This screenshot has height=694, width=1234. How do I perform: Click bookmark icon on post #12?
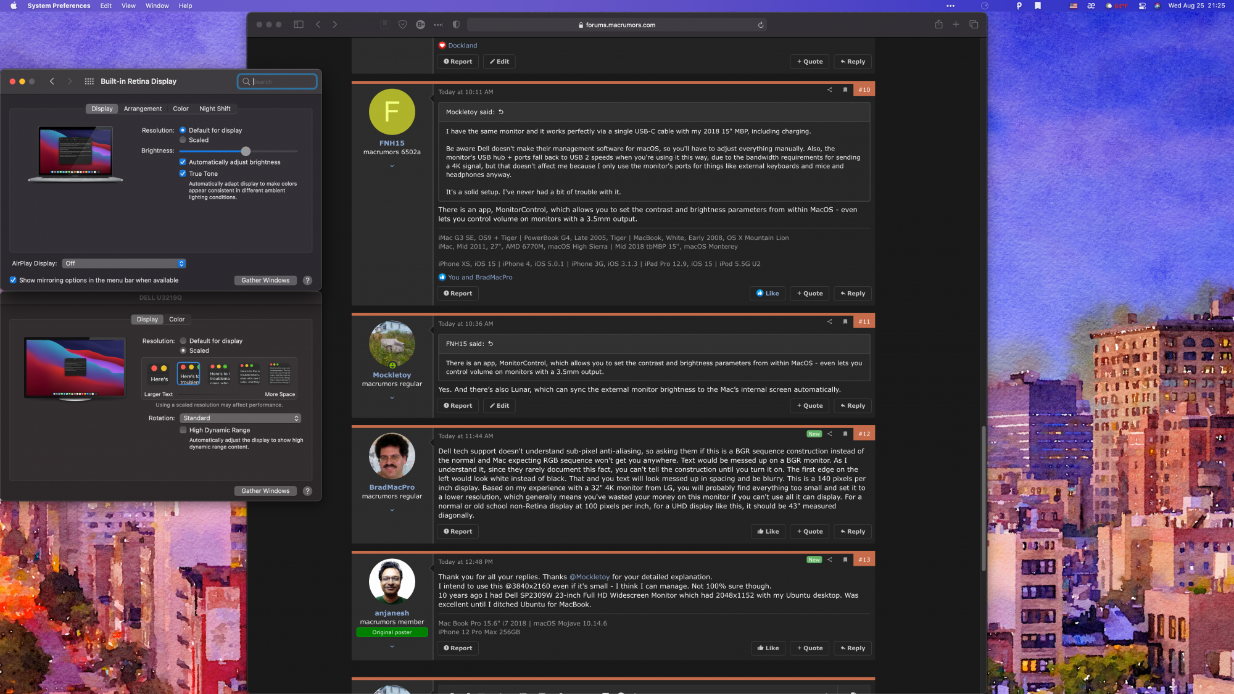pyautogui.click(x=845, y=434)
